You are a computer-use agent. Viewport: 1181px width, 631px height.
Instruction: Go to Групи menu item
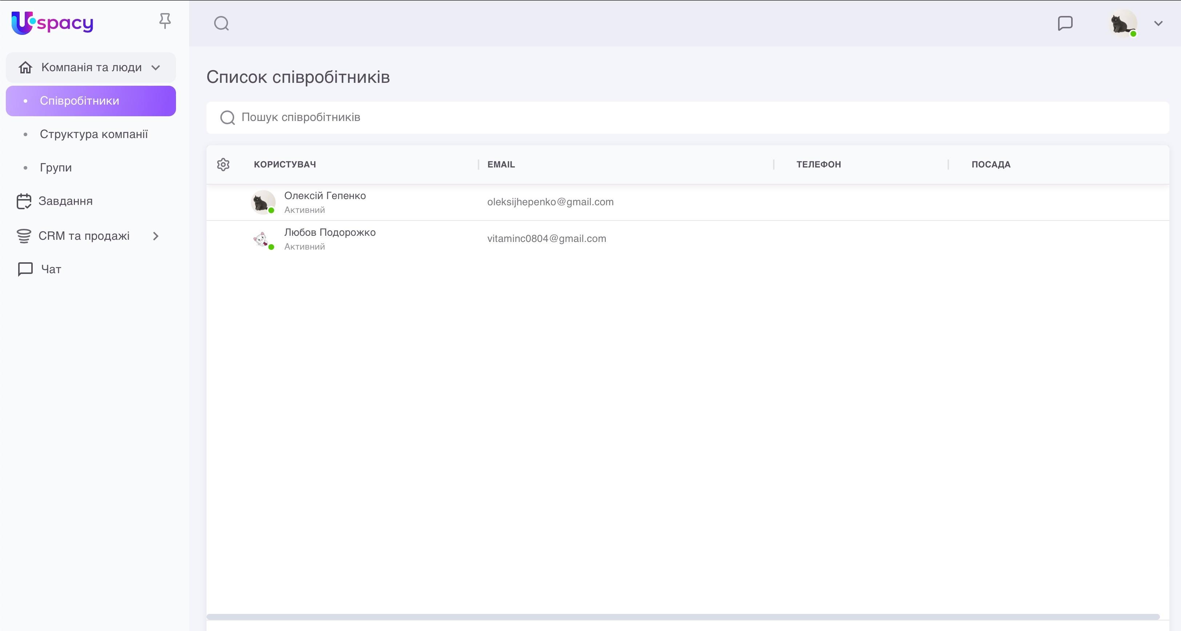click(x=56, y=167)
